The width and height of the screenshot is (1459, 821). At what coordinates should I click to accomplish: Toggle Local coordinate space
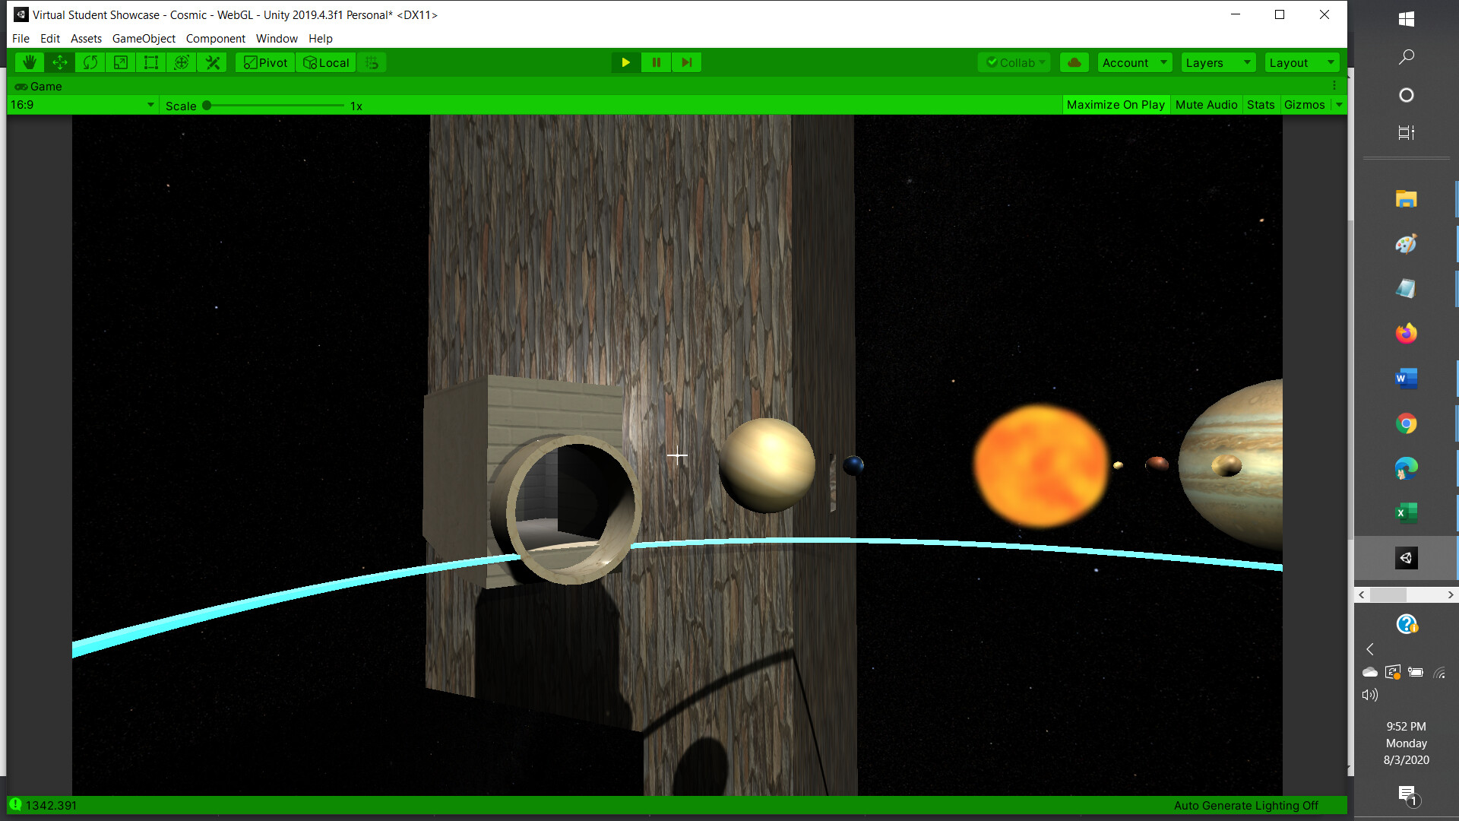point(325,62)
